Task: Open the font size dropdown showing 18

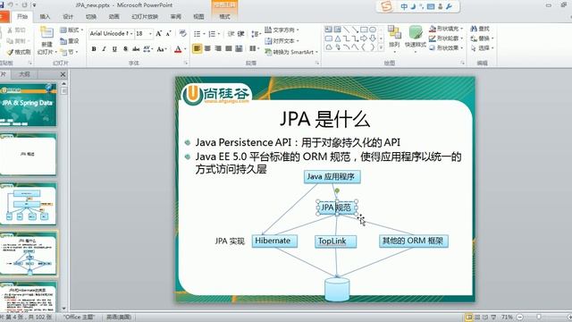Action: point(150,34)
